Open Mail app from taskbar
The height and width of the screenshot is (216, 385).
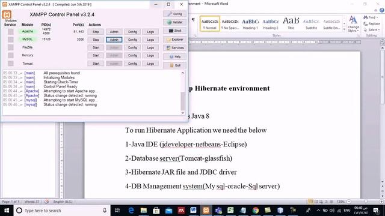(168, 211)
